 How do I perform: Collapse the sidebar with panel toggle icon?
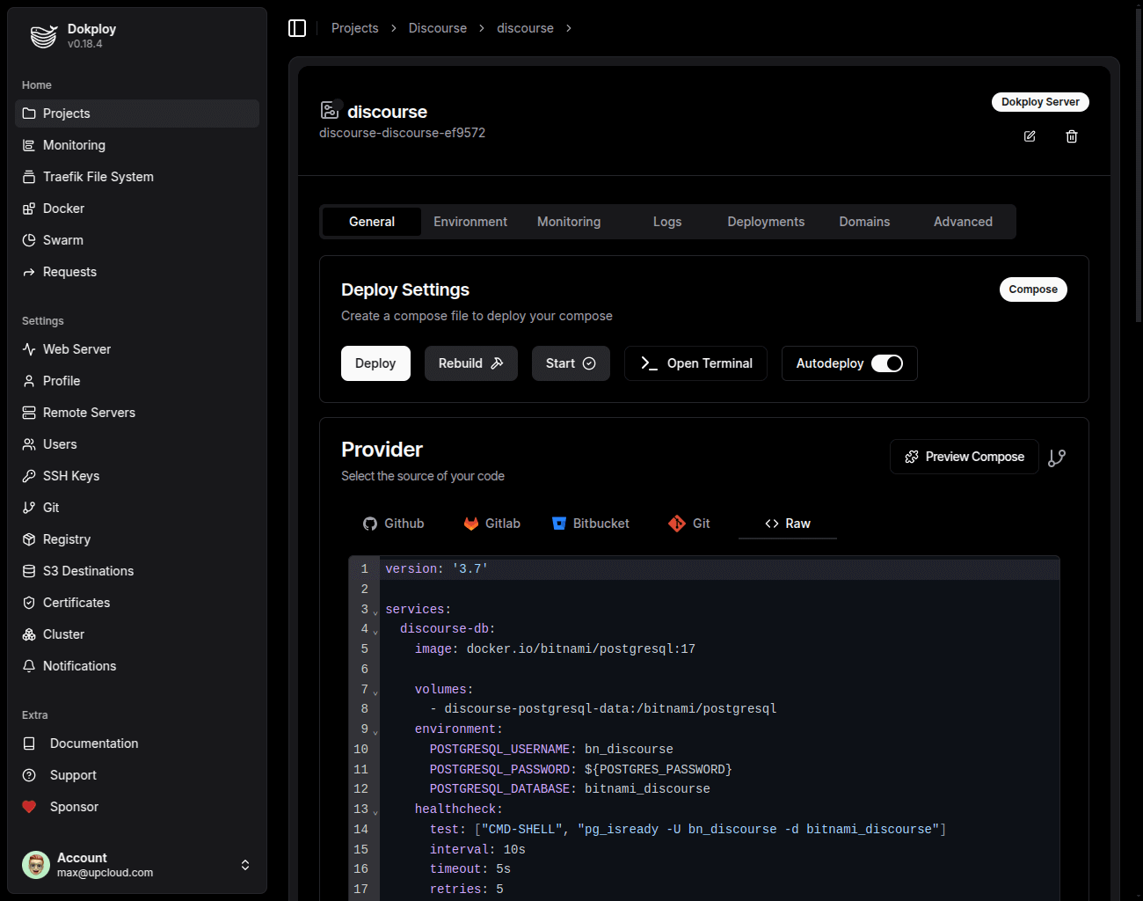[297, 27]
